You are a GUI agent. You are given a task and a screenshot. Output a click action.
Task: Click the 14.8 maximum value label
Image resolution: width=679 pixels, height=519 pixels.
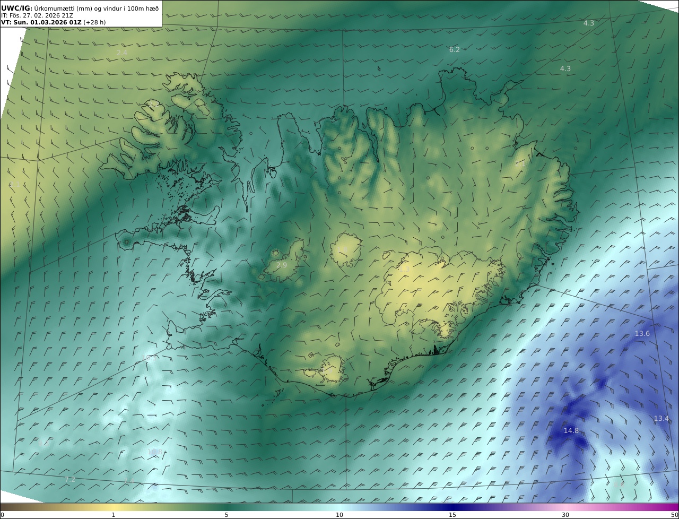click(571, 430)
